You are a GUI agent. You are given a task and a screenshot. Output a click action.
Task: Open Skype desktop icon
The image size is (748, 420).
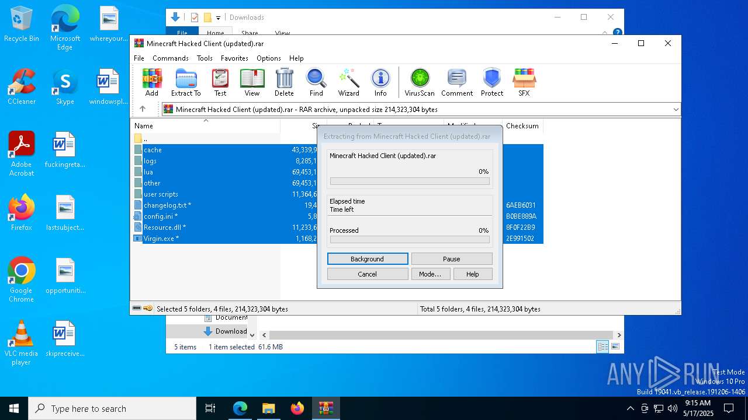(65, 87)
